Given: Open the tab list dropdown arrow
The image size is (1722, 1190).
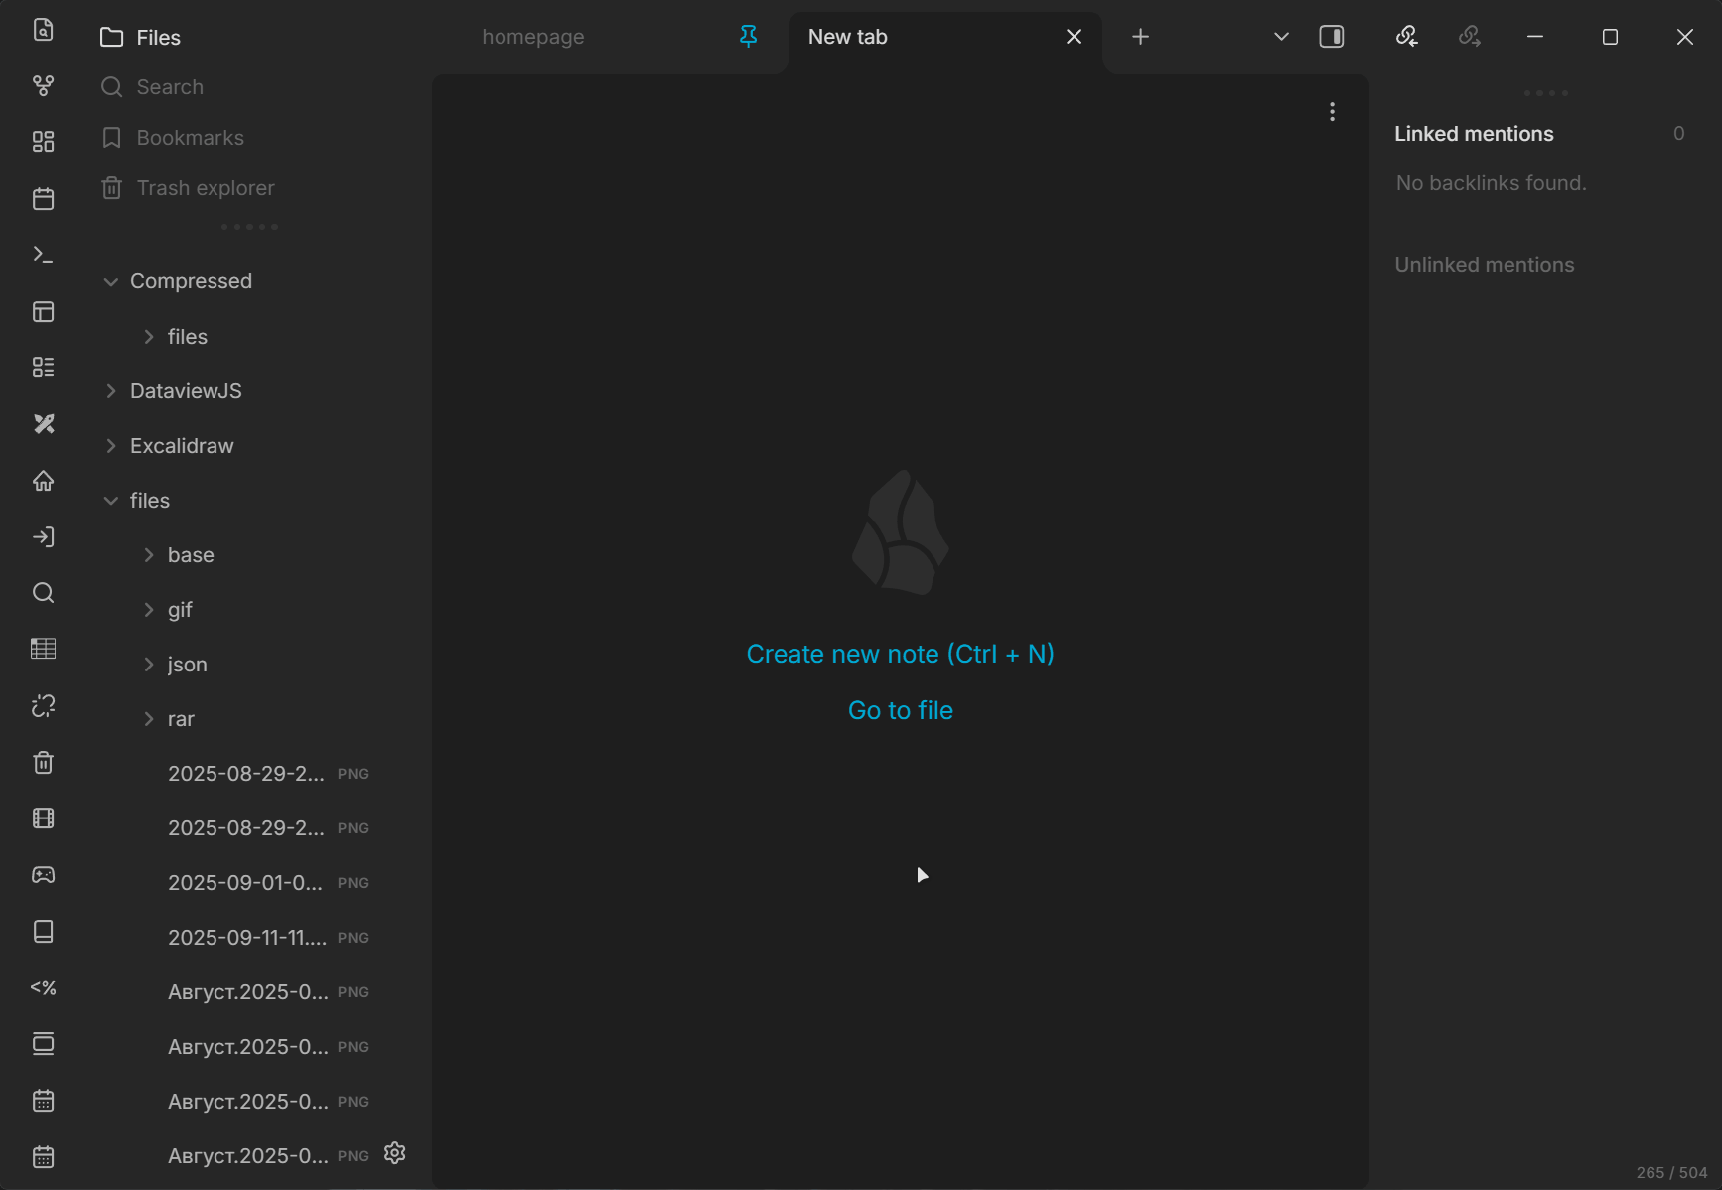Looking at the screenshot, I should click(1281, 37).
